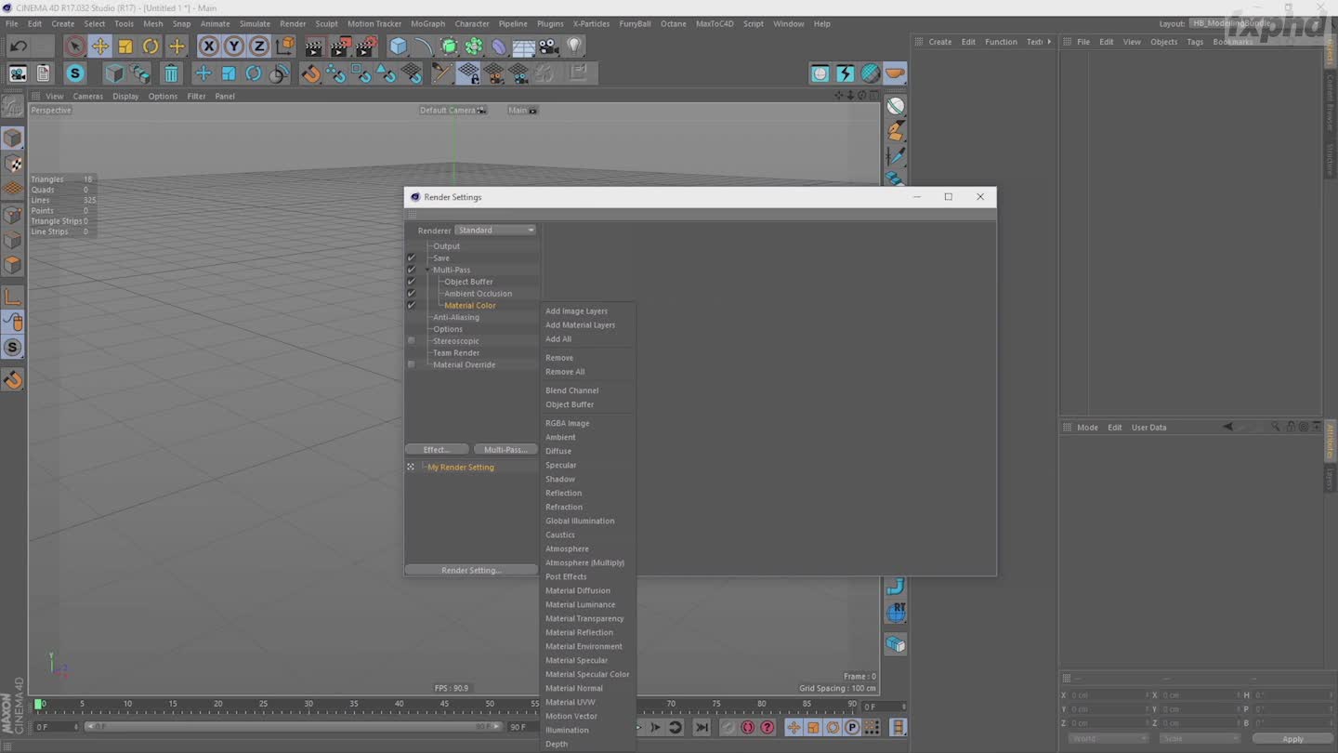Image resolution: width=1338 pixels, height=753 pixels.
Task: Open viewport Cameras menu
Action: (x=88, y=96)
